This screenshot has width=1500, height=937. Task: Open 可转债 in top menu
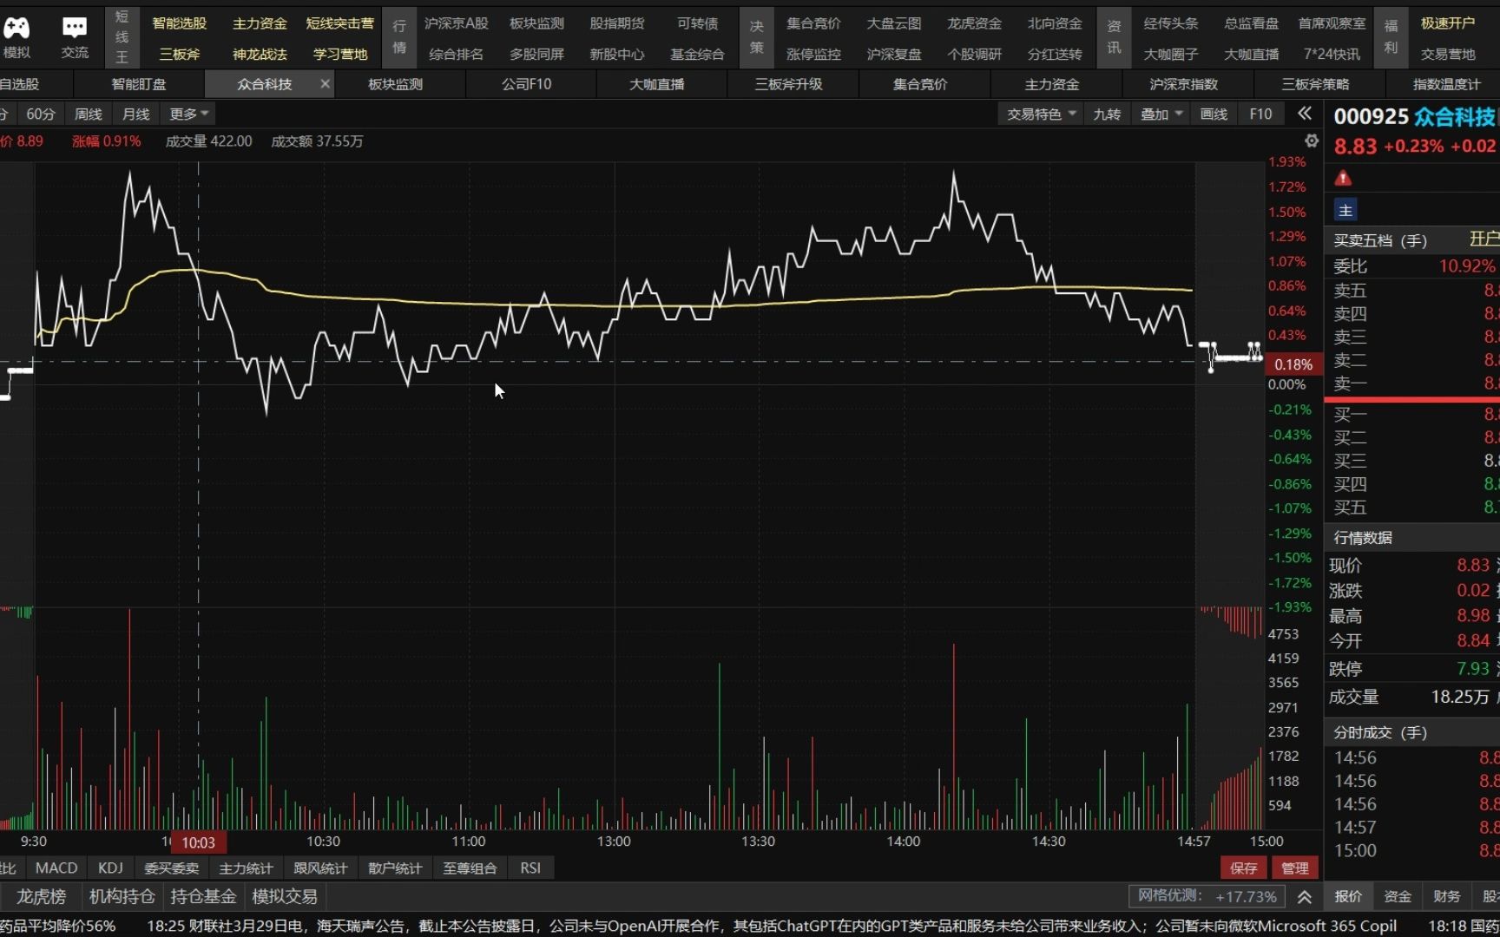[697, 23]
